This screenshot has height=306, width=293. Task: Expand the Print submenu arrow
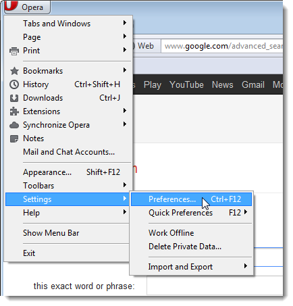pyautogui.click(x=125, y=50)
